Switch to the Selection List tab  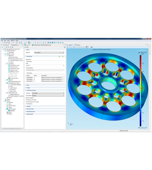[x=15, y=45]
